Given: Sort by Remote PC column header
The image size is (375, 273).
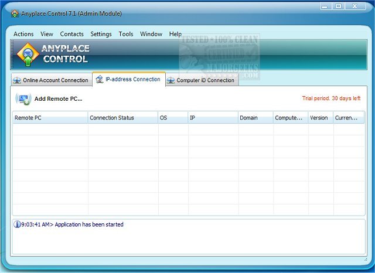Looking at the screenshot, I should (50, 118).
